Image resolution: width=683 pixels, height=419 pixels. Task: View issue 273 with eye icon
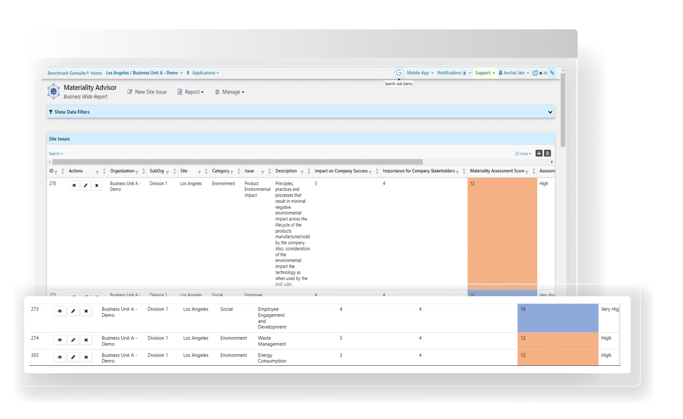pos(60,311)
